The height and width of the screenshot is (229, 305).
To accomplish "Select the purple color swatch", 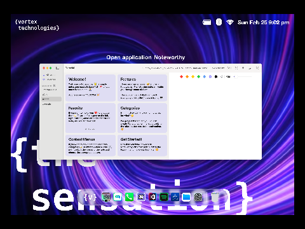I will pyautogui.click(x=210, y=76).
